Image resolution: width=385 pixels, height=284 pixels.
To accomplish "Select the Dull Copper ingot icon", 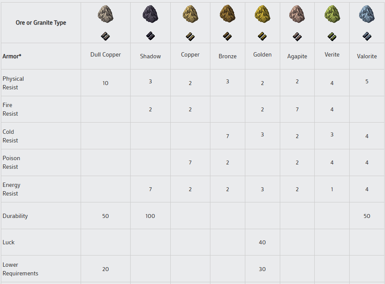I will point(105,36).
